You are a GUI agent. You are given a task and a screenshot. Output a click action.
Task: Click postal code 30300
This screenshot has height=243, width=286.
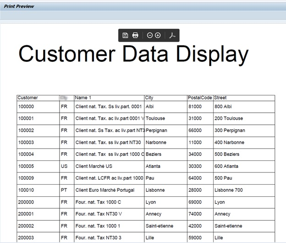coord(195,166)
